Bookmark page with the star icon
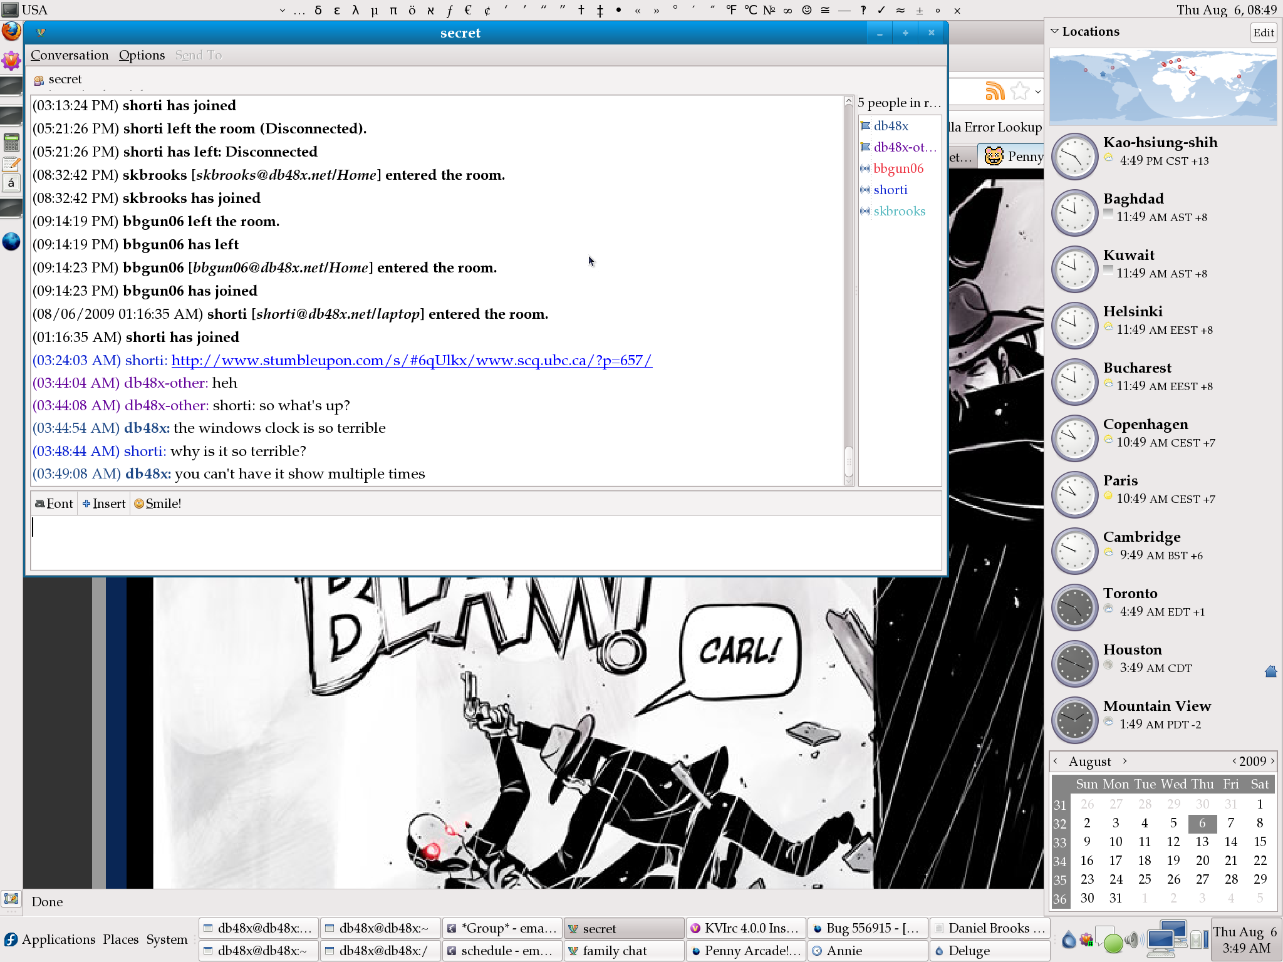The height and width of the screenshot is (962, 1283). pos(1020,91)
